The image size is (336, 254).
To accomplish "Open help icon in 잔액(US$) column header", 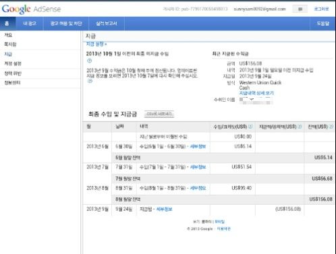I will [331, 127].
